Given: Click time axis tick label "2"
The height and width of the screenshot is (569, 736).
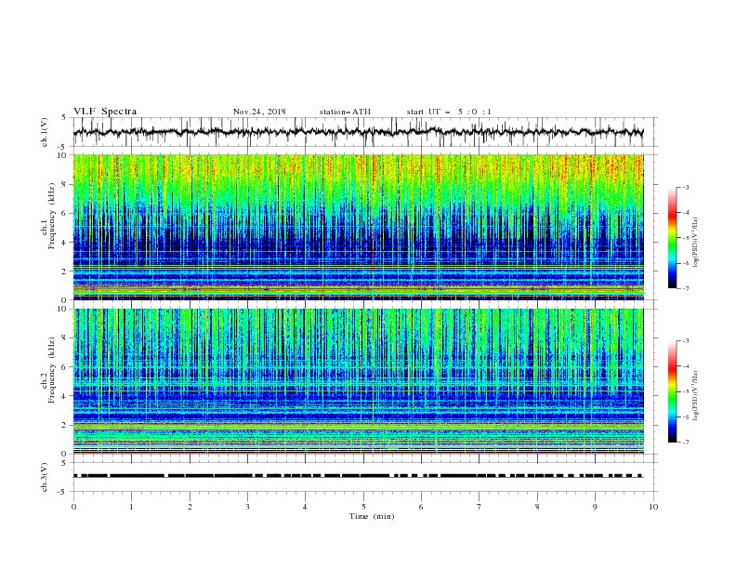Looking at the screenshot, I should tap(190, 507).
